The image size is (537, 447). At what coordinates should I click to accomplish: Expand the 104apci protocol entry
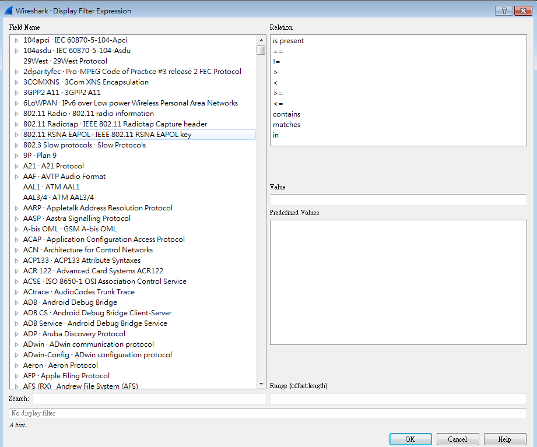coord(16,40)
